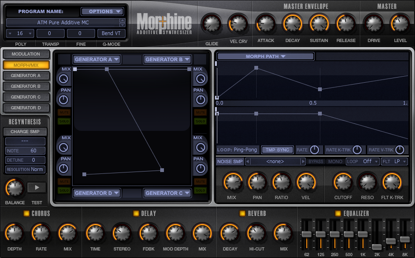Play the resynthesis Test sound

pos(37,187)
